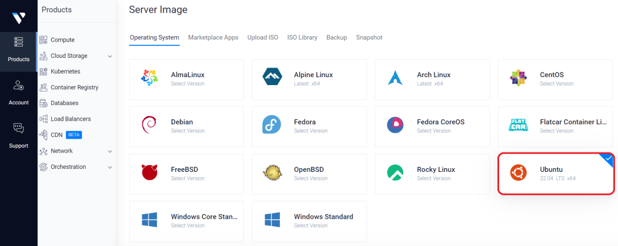
Task: Open the Support chat icon
Action: pos(19,128)
